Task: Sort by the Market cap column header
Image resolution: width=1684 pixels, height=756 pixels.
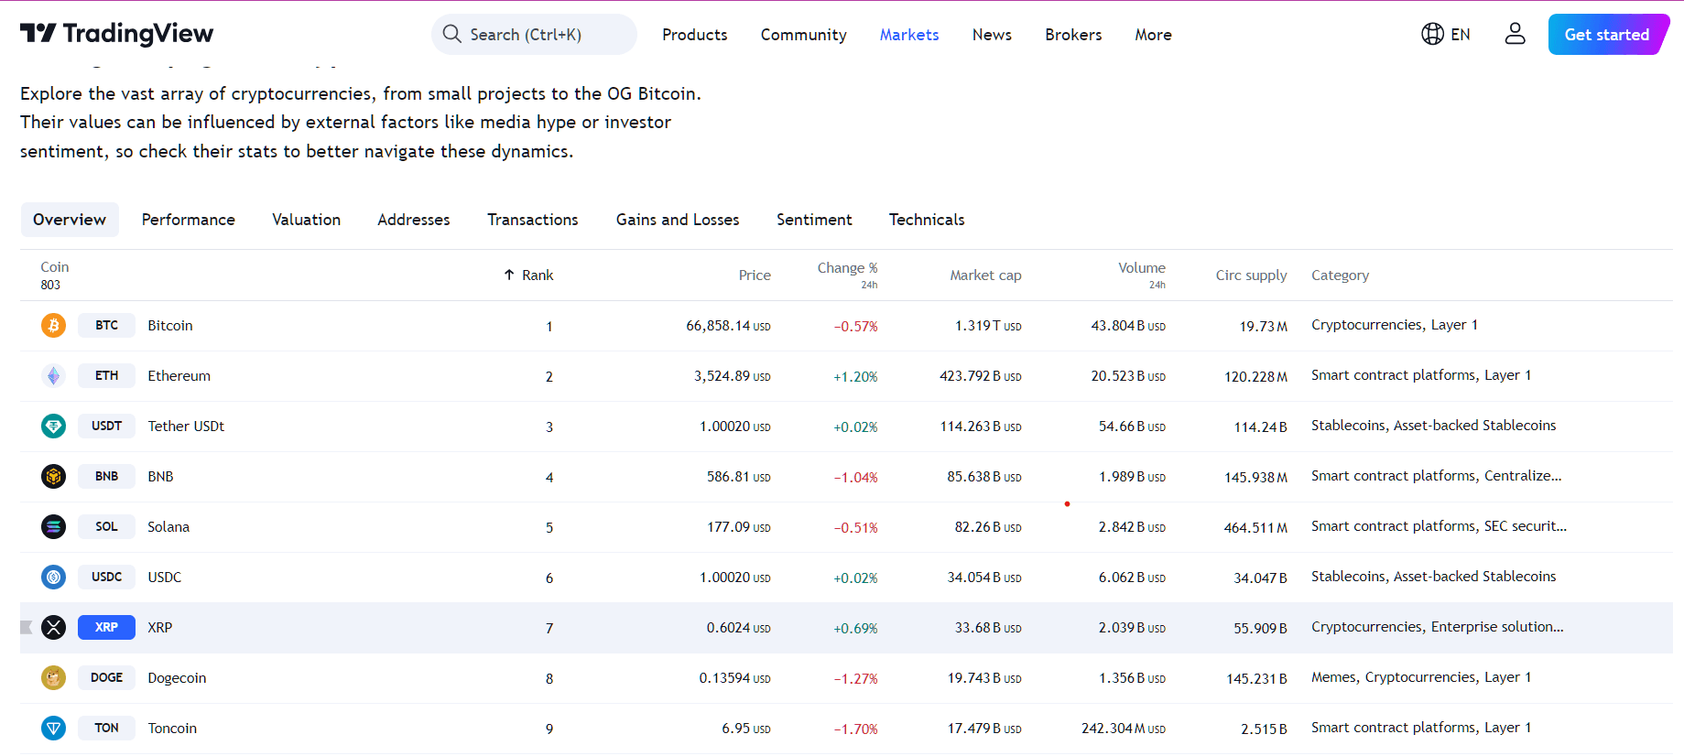Action: point(985,275)
